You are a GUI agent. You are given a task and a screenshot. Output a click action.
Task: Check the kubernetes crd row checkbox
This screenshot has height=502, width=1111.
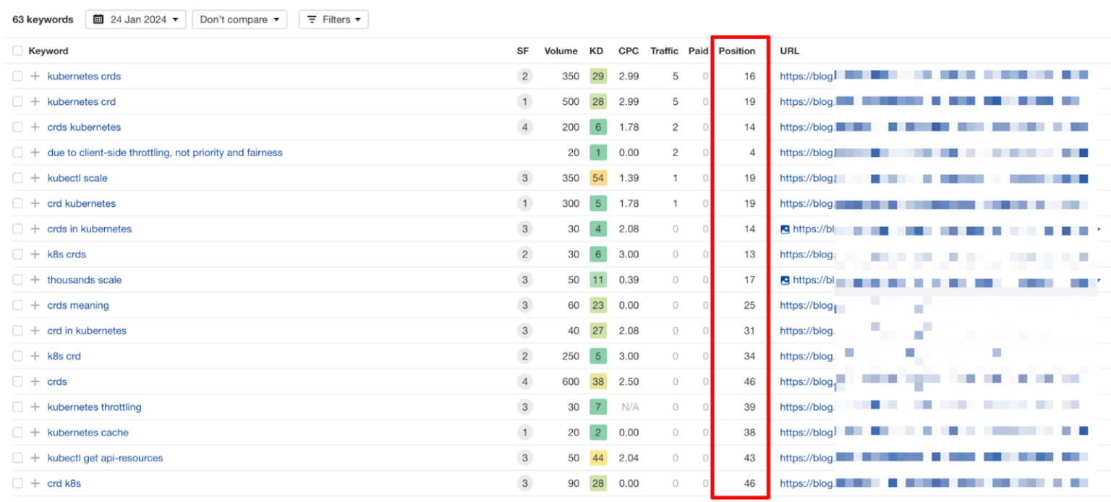click(x=17, y=102)
